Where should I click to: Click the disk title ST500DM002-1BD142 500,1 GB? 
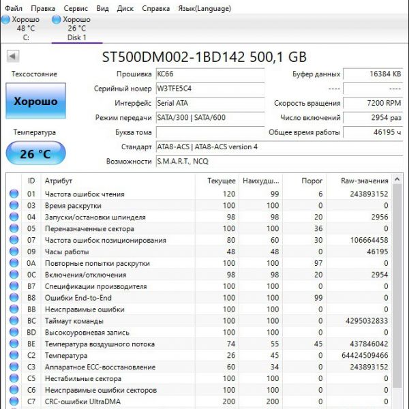pos(204,57)
